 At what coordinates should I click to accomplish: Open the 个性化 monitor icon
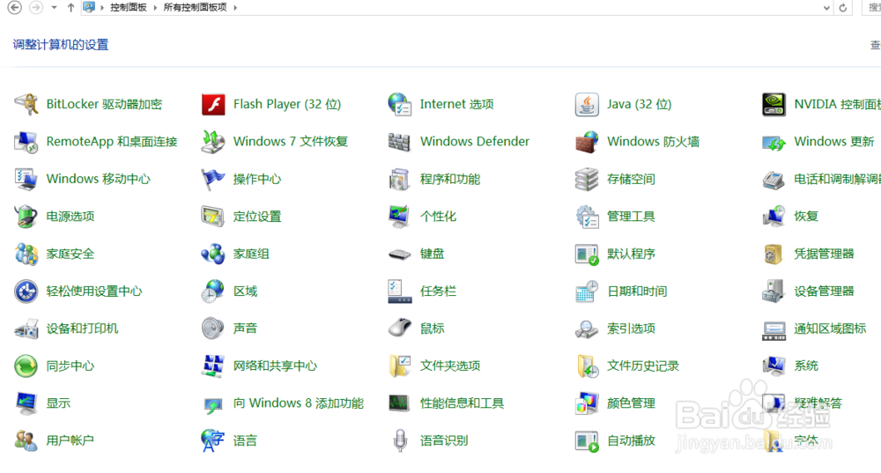pos(399,217)
